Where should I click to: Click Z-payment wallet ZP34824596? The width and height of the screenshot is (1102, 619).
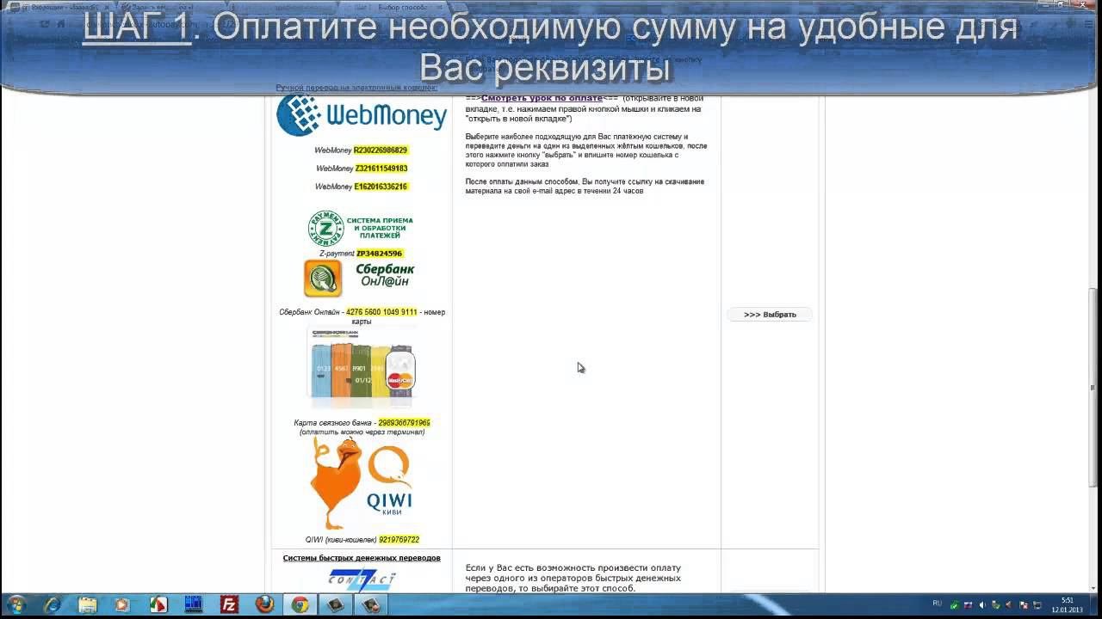(380, 254)
